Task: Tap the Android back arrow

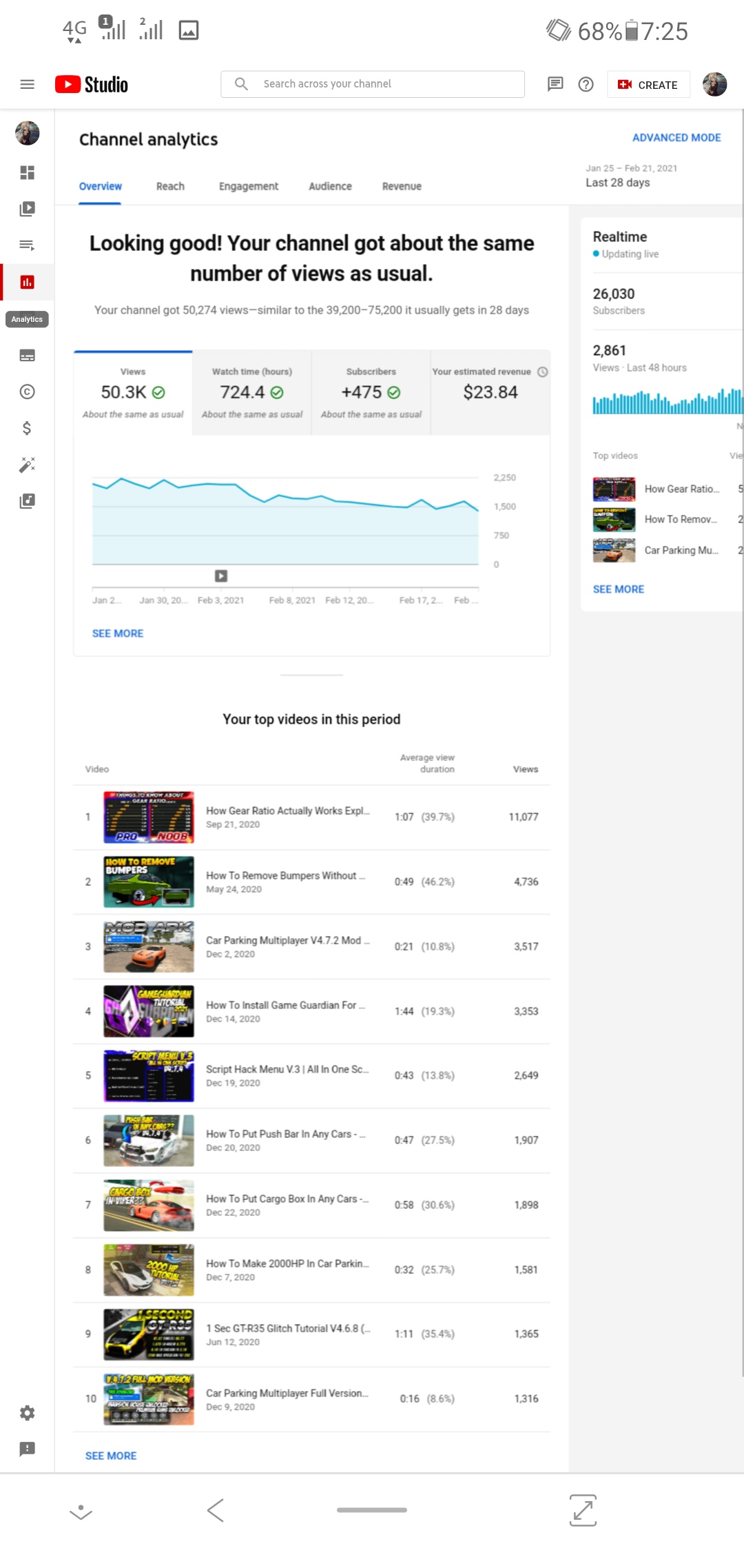Action: [216, 1510]
